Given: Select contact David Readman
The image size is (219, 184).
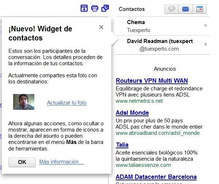Looking at the screenshot, I should tap(163, 45).
